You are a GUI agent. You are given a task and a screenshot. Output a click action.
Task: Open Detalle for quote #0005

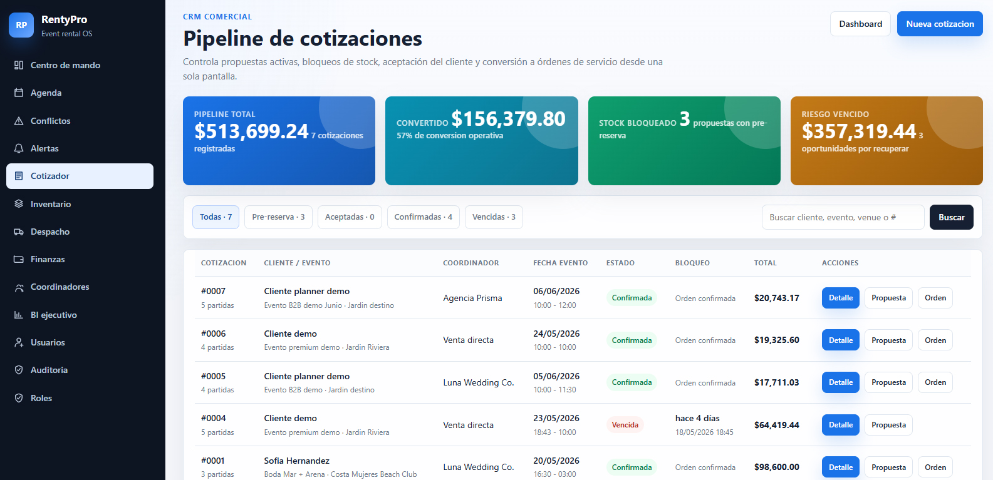click(x=841, y=382)
